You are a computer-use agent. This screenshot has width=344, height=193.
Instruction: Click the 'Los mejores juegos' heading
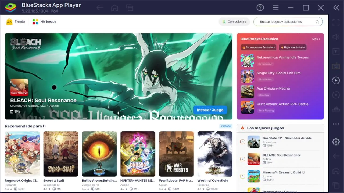(x=266, y=128)
